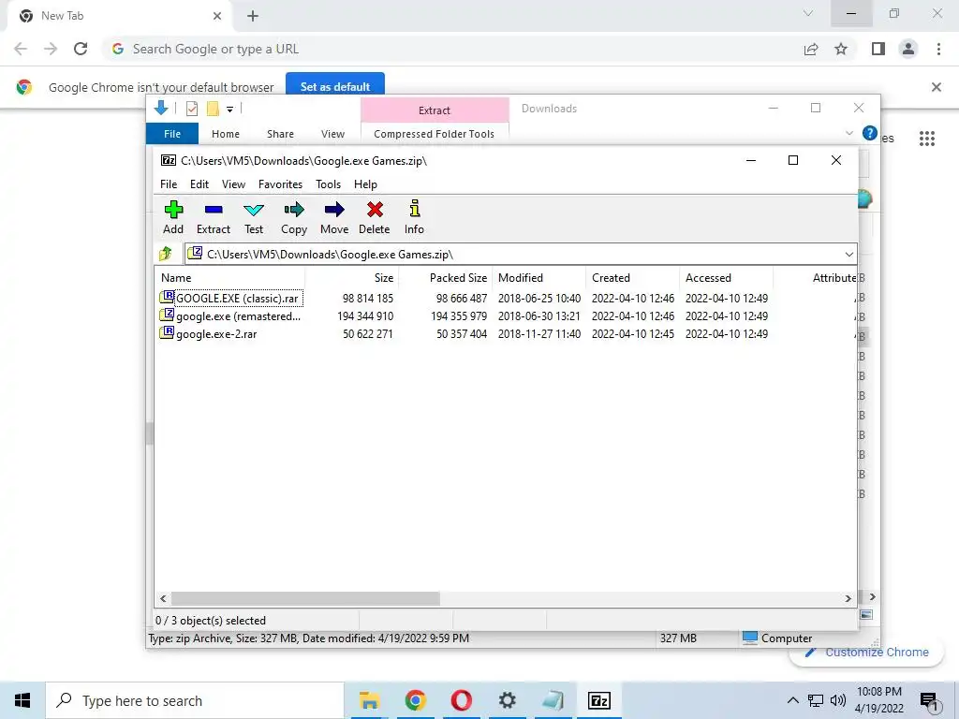Open the Google apps grid
Screen dimensions: 959x719
coord(927,139)
